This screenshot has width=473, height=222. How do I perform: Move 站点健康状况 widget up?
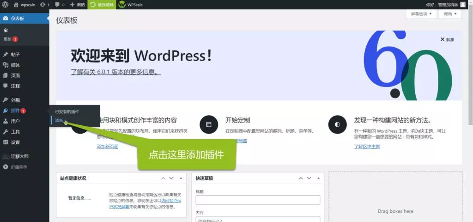pyautogui.click(x=163, y=178)
